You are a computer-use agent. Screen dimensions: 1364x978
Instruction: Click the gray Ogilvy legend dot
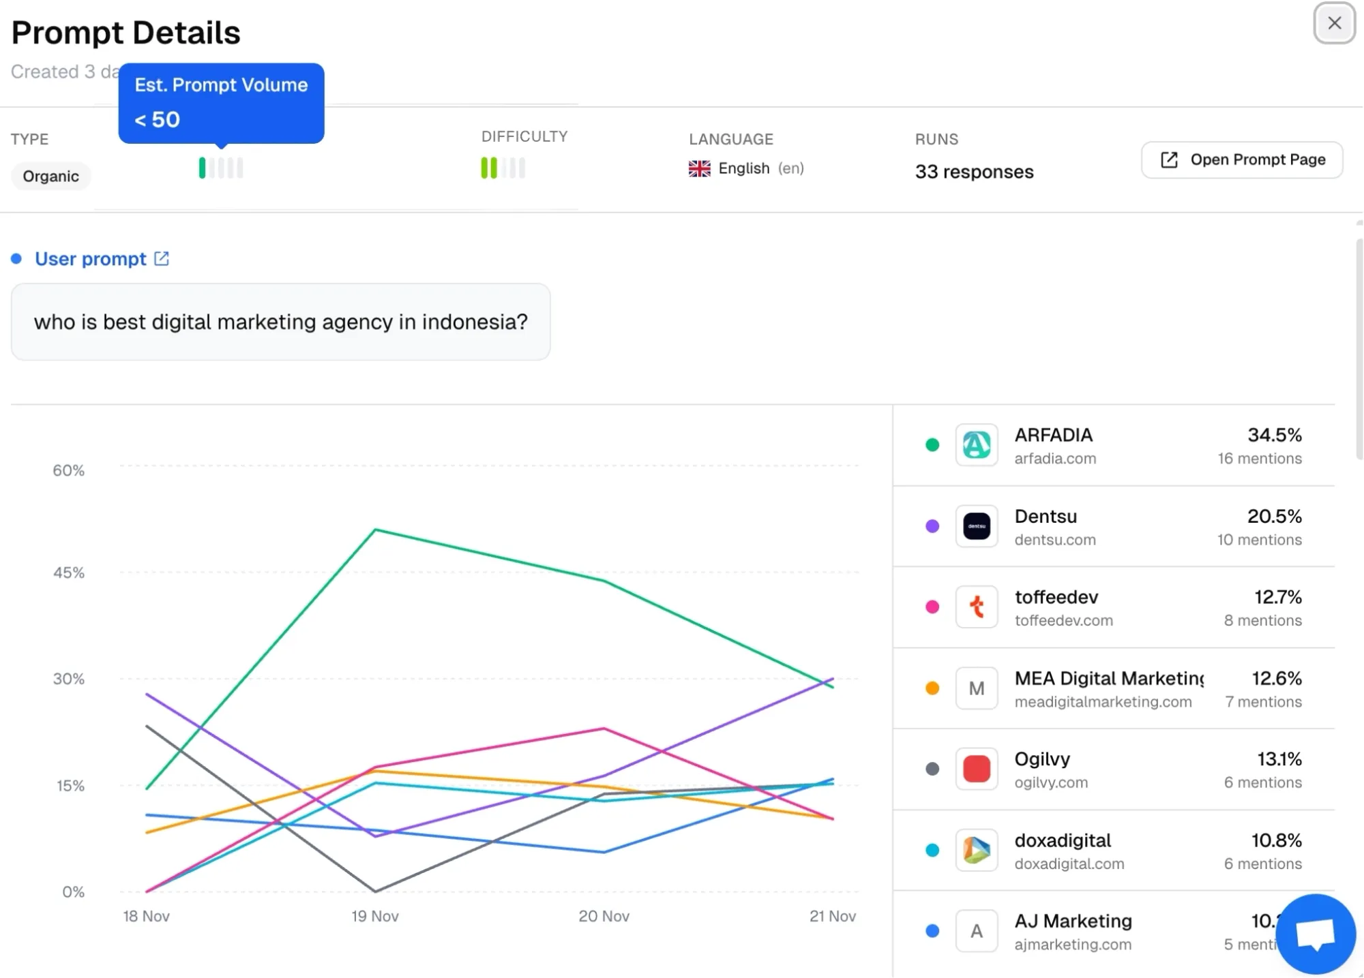pyautogui.click(x=932, y=769)
